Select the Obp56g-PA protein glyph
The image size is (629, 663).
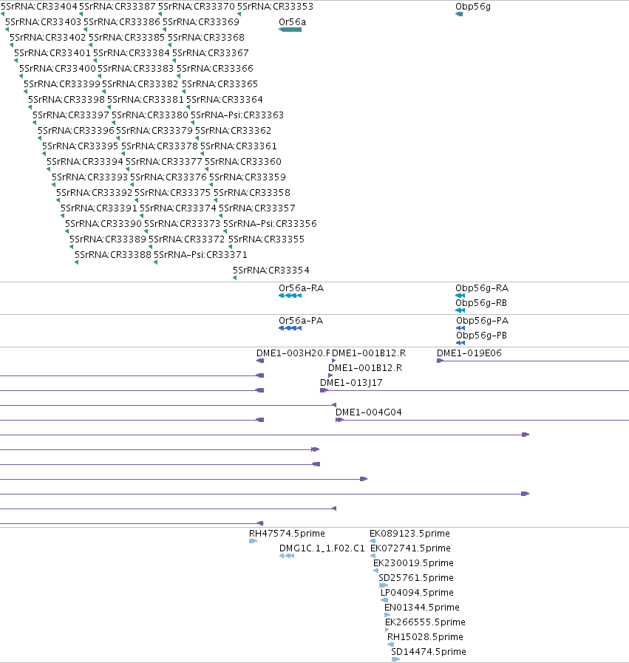coord(460,328)
